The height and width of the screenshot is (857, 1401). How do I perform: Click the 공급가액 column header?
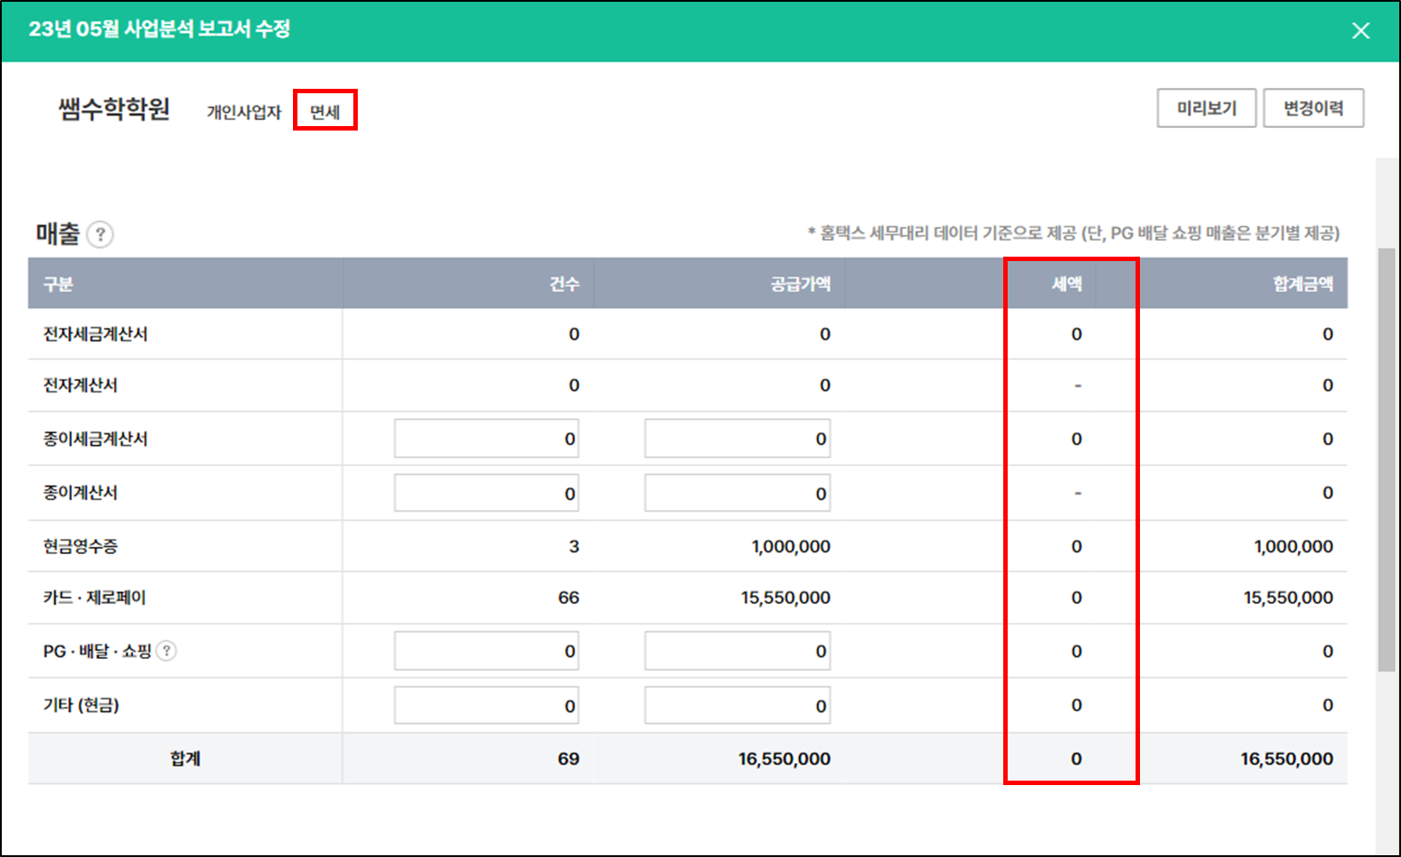pos(800,284)
